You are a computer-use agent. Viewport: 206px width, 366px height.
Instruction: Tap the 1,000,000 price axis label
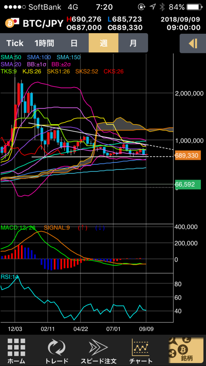click(x=189, y=140)
